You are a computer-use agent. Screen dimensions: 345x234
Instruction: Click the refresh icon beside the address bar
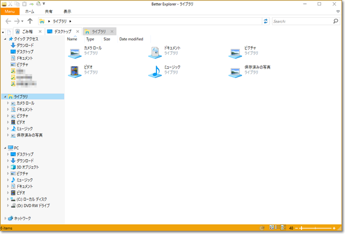265,22
